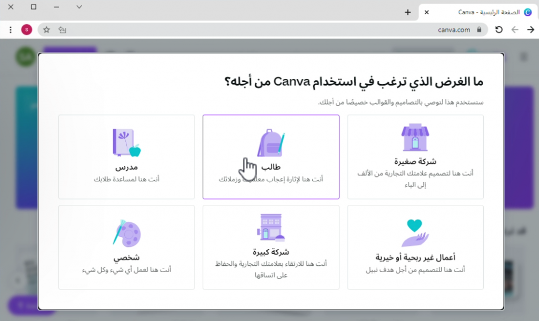
Task: Click the reload page icon
Action: coord(499,30)
